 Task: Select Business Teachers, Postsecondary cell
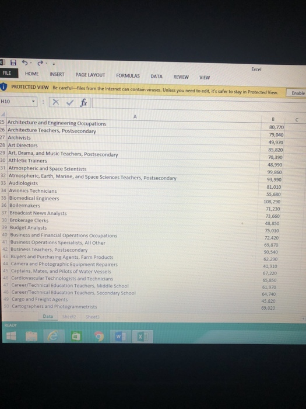coord(133,250)
